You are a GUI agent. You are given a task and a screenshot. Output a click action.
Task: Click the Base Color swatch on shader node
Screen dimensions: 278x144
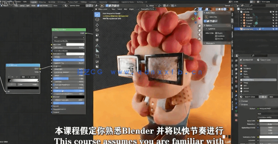click(75, 44)
